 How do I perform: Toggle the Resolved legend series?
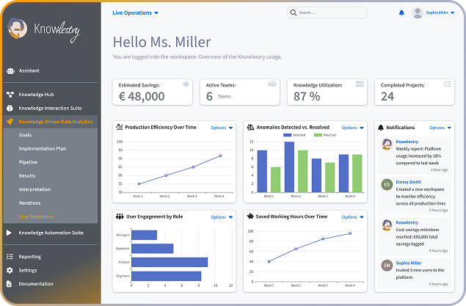pos(324,135)
